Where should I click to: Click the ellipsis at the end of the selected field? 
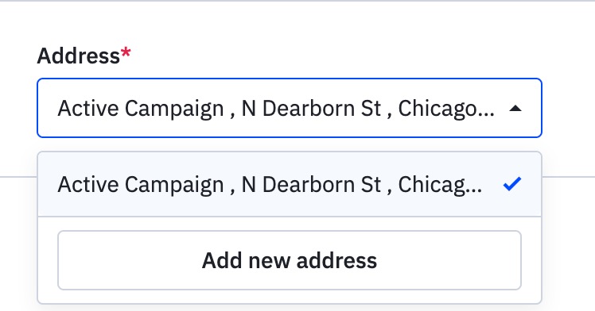[x=488, y=114]
